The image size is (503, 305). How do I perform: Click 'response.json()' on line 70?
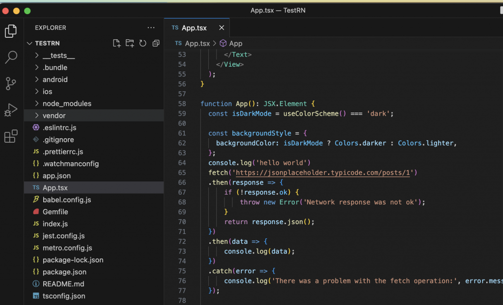click(x=281, y=222)
